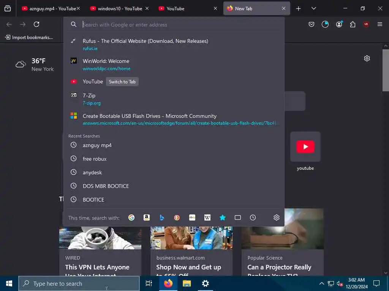
Task: Open the Windows Start menu
Action: click(x=9, y=283)
